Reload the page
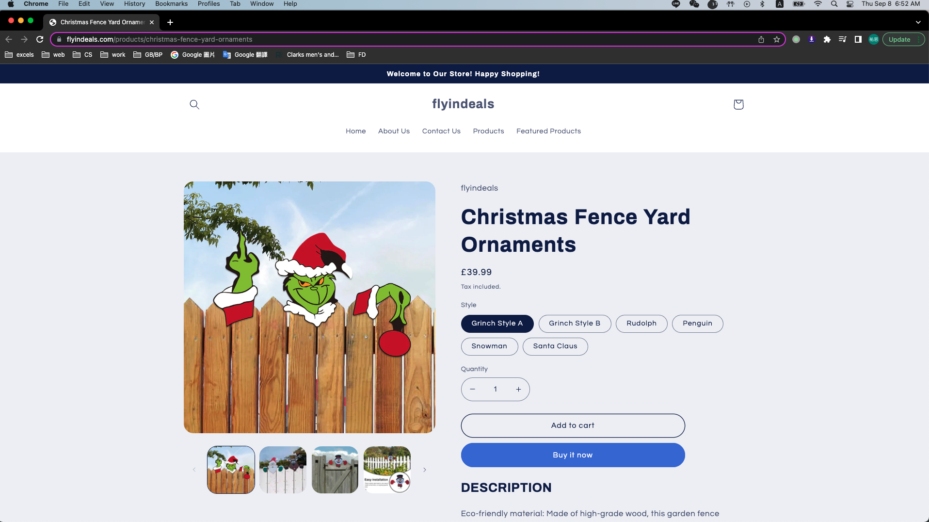929x522 pixels. [40, 39]
